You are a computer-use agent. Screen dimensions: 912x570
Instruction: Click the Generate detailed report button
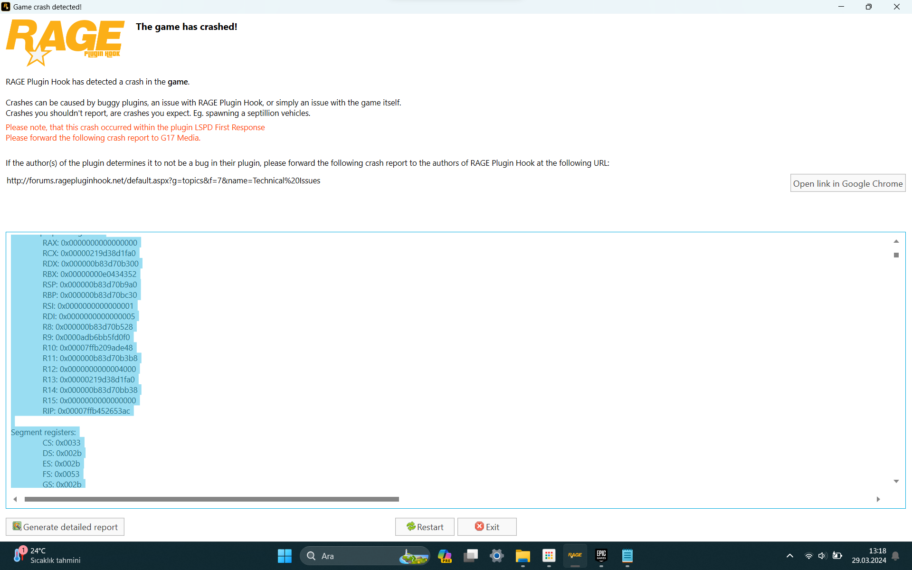[65, 527]
